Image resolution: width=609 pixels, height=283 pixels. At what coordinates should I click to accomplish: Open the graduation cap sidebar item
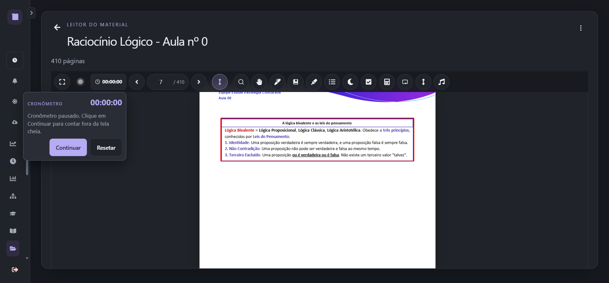click(x=13, y=214)
